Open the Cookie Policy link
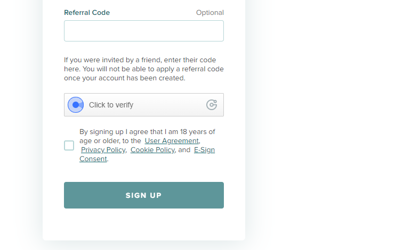This screenshot has height=250, width=395. click(152, 150)
